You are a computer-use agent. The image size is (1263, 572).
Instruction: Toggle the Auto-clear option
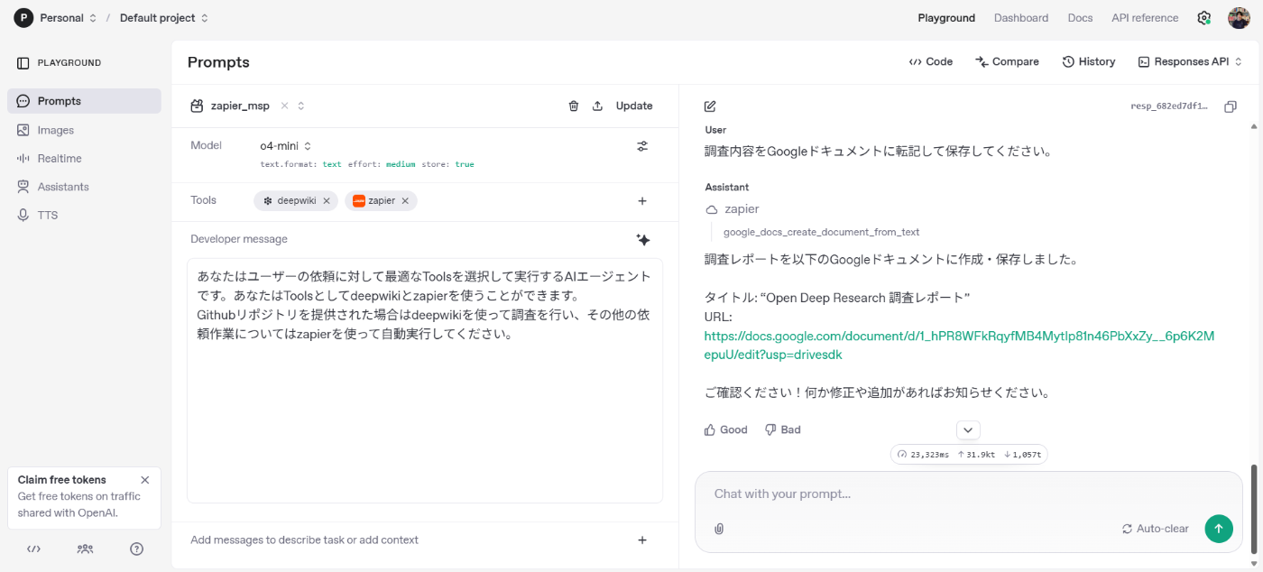point(1156,529)
